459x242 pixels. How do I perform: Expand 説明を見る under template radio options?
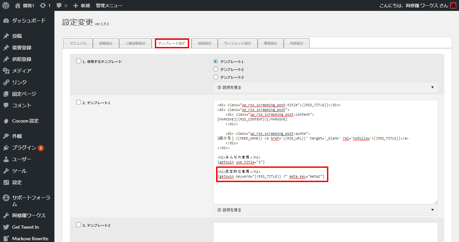click(x=325, y=87)
